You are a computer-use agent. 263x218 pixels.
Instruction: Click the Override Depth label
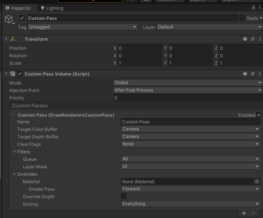point(38,197)
